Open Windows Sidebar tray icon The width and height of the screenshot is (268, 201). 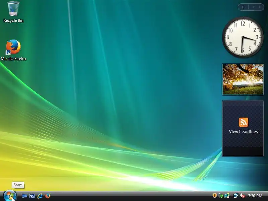pyautogui.click(x=227, y=195)
